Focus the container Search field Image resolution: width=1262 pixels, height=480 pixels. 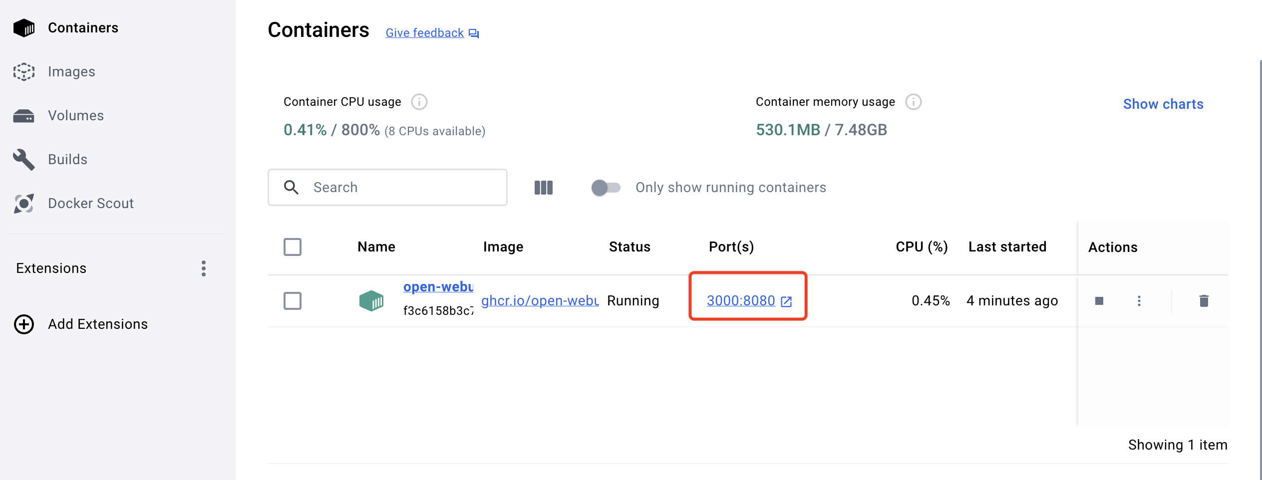tap(387, 187)
